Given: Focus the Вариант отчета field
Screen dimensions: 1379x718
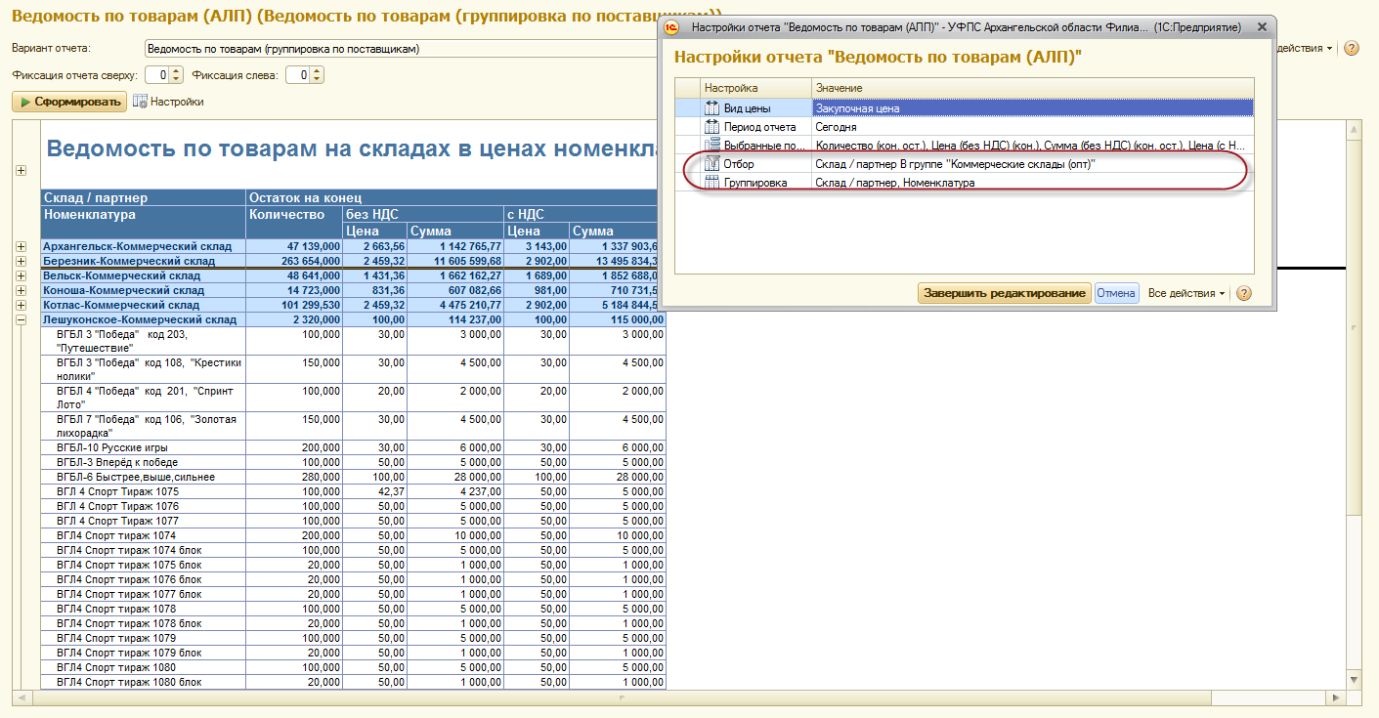Looking at the screenshot, I should point(401,48).
